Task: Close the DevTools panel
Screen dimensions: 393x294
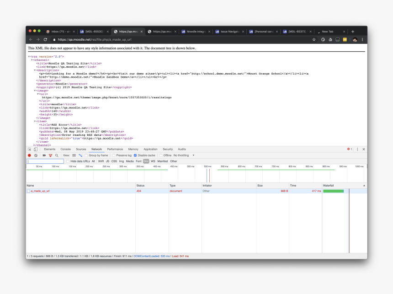Action: (x=364, y=149)
